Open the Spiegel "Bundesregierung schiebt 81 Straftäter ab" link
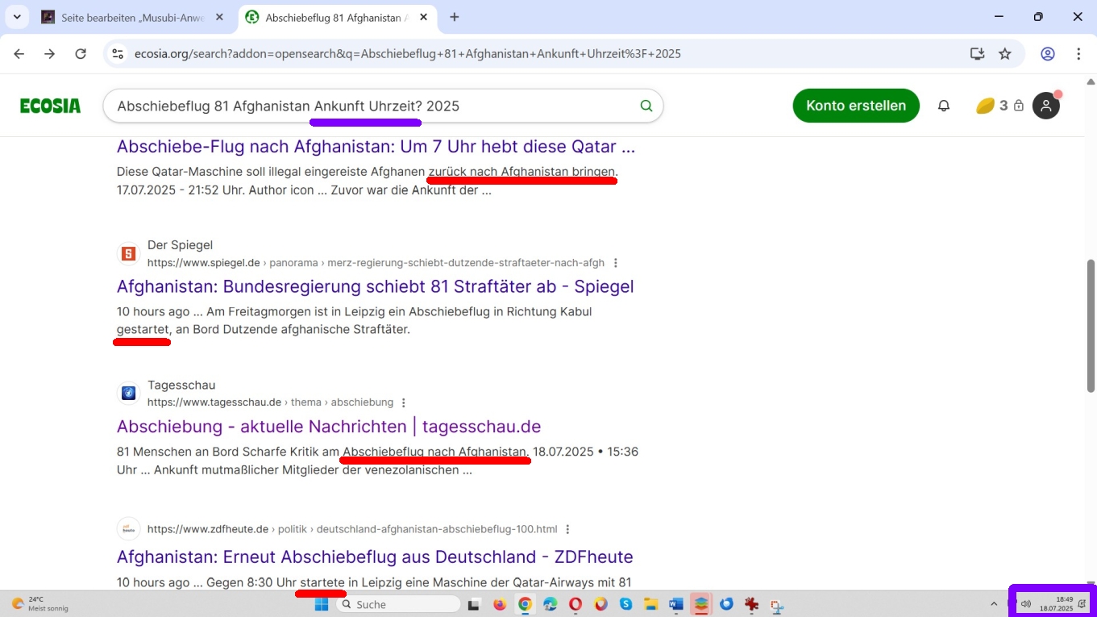 coord(375,286)
